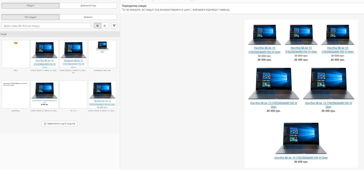The height and width of the screenshot is (170, 364).
Task: Collapse the Інше module group header
Action: click(x=60, y=34)
